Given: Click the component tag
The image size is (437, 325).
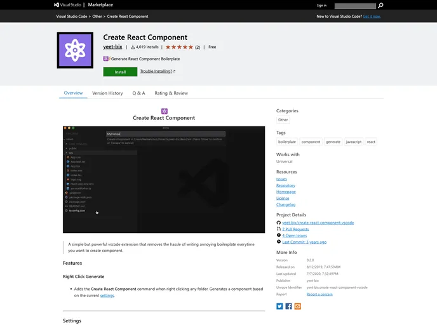Looking at the screenshot, I should pos(311,142).
